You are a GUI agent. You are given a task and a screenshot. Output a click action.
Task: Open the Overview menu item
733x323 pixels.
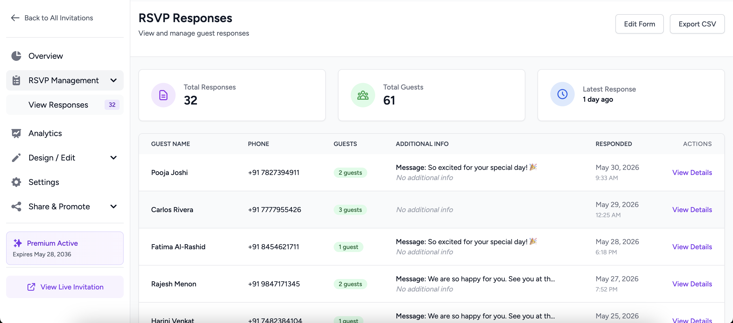[x=65, y=56]
